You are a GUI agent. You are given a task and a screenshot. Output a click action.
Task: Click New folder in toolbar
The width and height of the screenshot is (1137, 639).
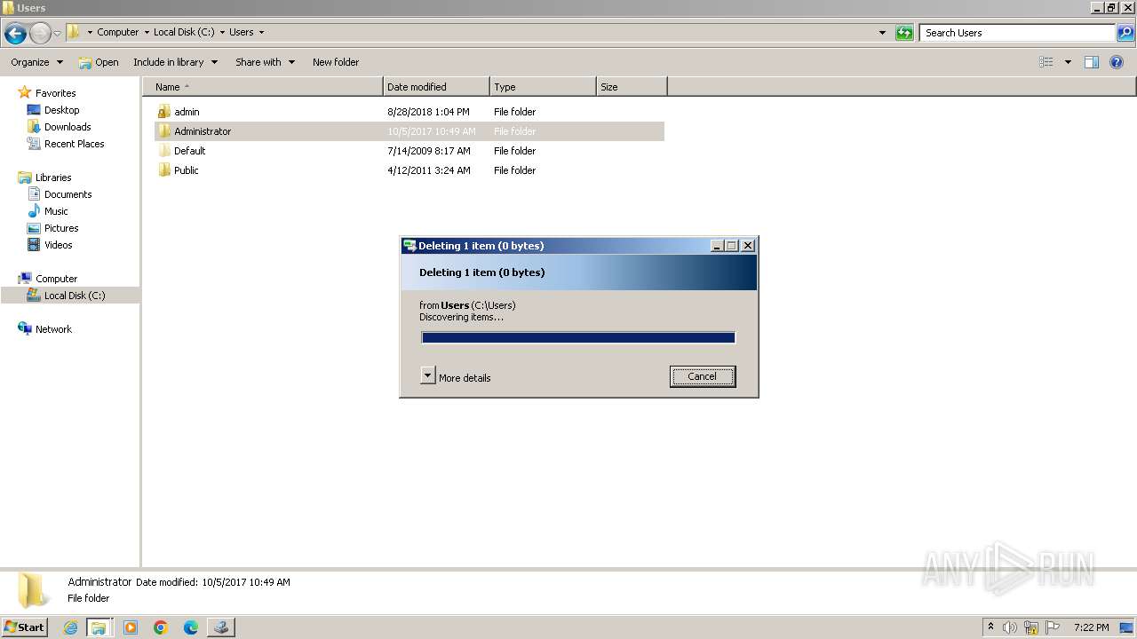pos(336,62)
